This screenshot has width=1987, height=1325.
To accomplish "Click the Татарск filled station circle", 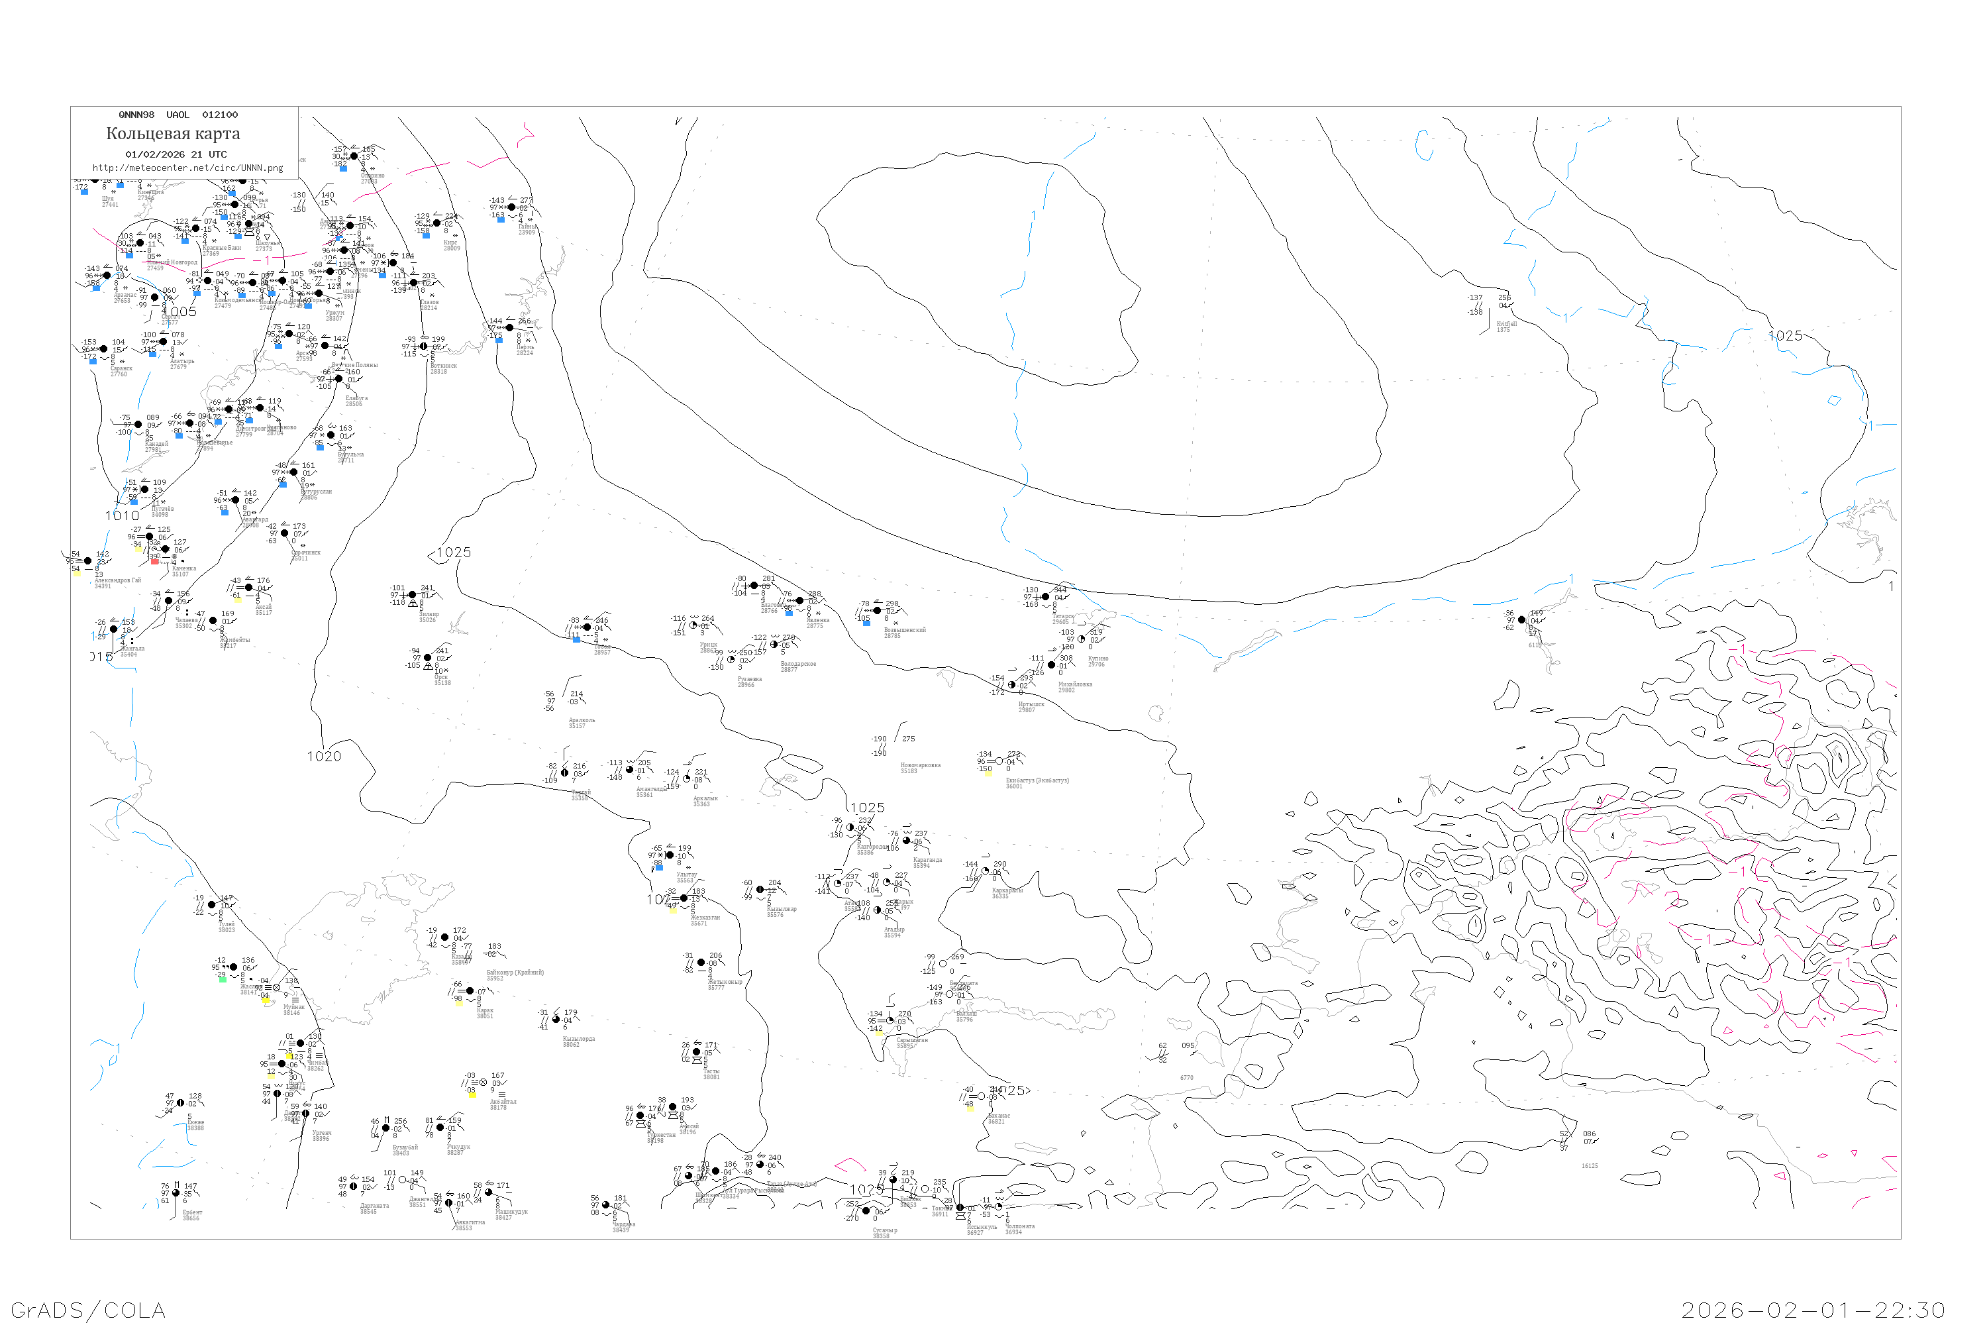I will pyautogui.click(x=1045, y=597).
